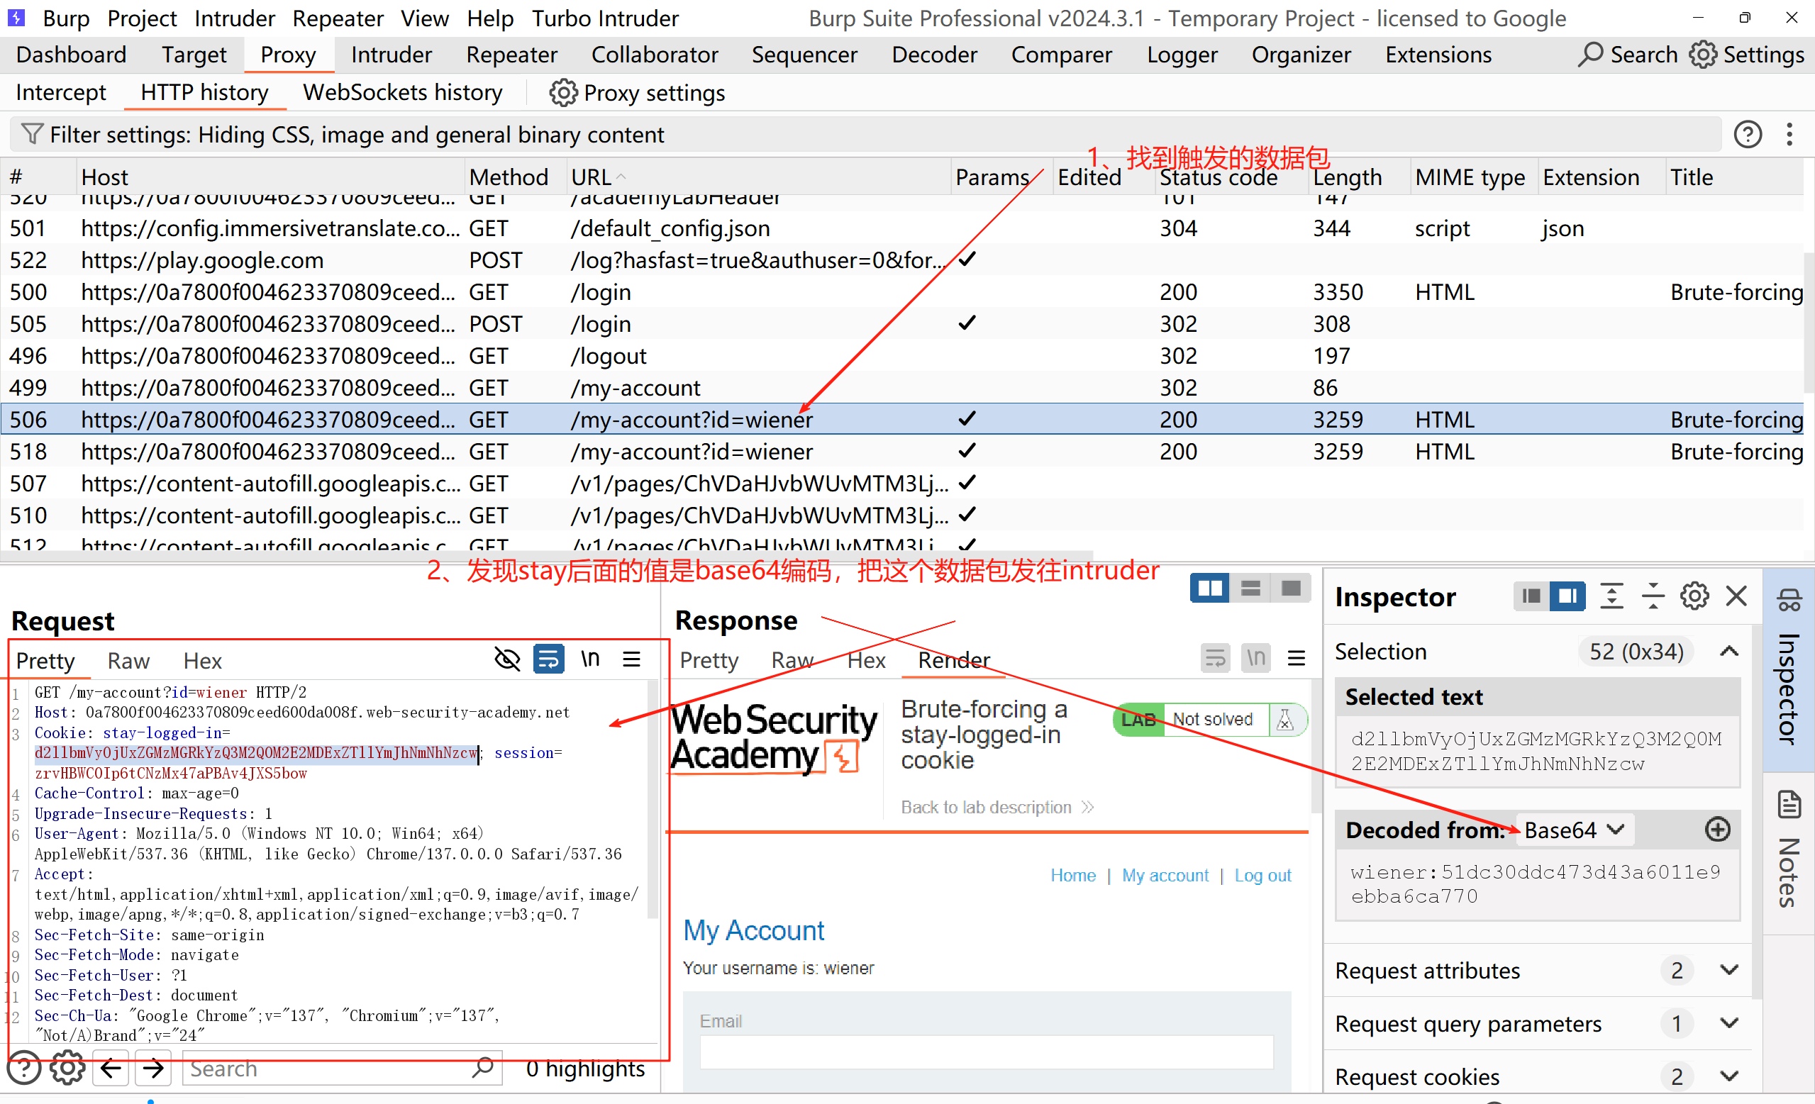Viewport: 1815px width, 1104px height.
Task: Select side-by-side request/response layout
Action: click(1209, 589)
